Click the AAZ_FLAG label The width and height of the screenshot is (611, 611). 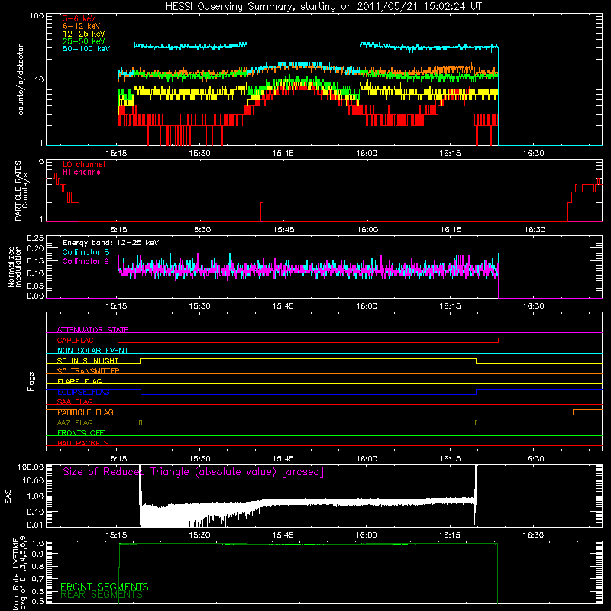pos(75,422)
